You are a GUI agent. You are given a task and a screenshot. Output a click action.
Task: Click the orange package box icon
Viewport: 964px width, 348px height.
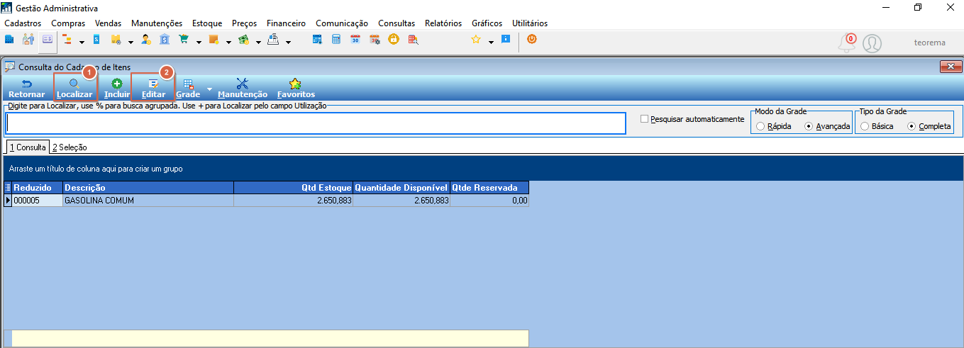pyautogui.click(x=214, y=40)
